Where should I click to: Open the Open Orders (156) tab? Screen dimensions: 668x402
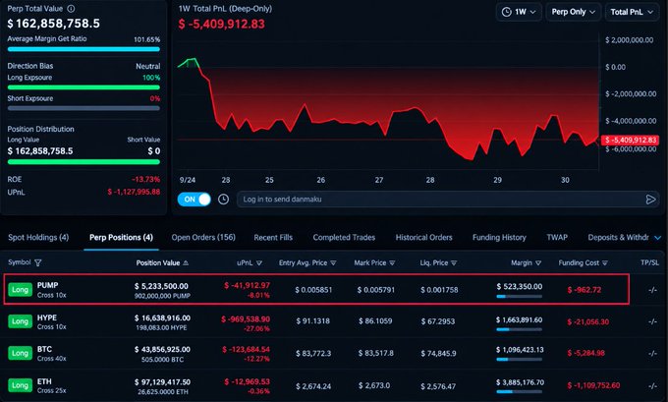[x=203, y=238]
